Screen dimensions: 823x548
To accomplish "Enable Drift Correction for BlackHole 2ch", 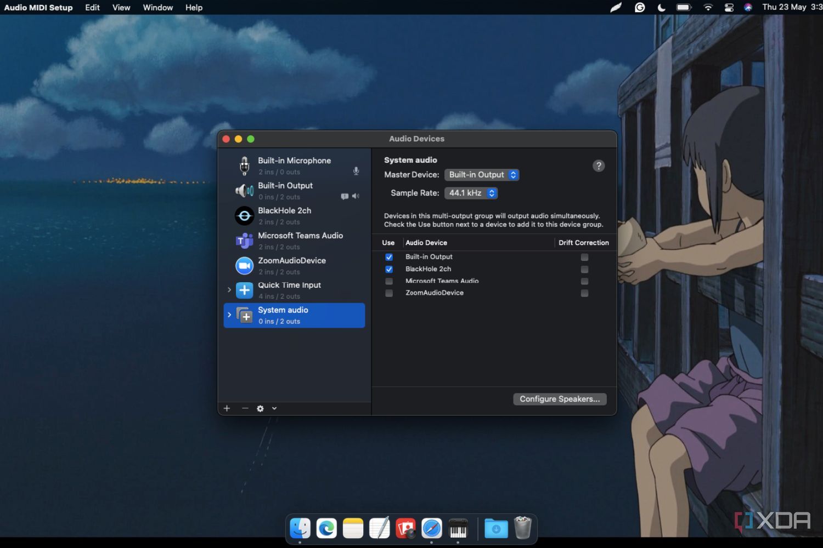I will tap(584, 269).
